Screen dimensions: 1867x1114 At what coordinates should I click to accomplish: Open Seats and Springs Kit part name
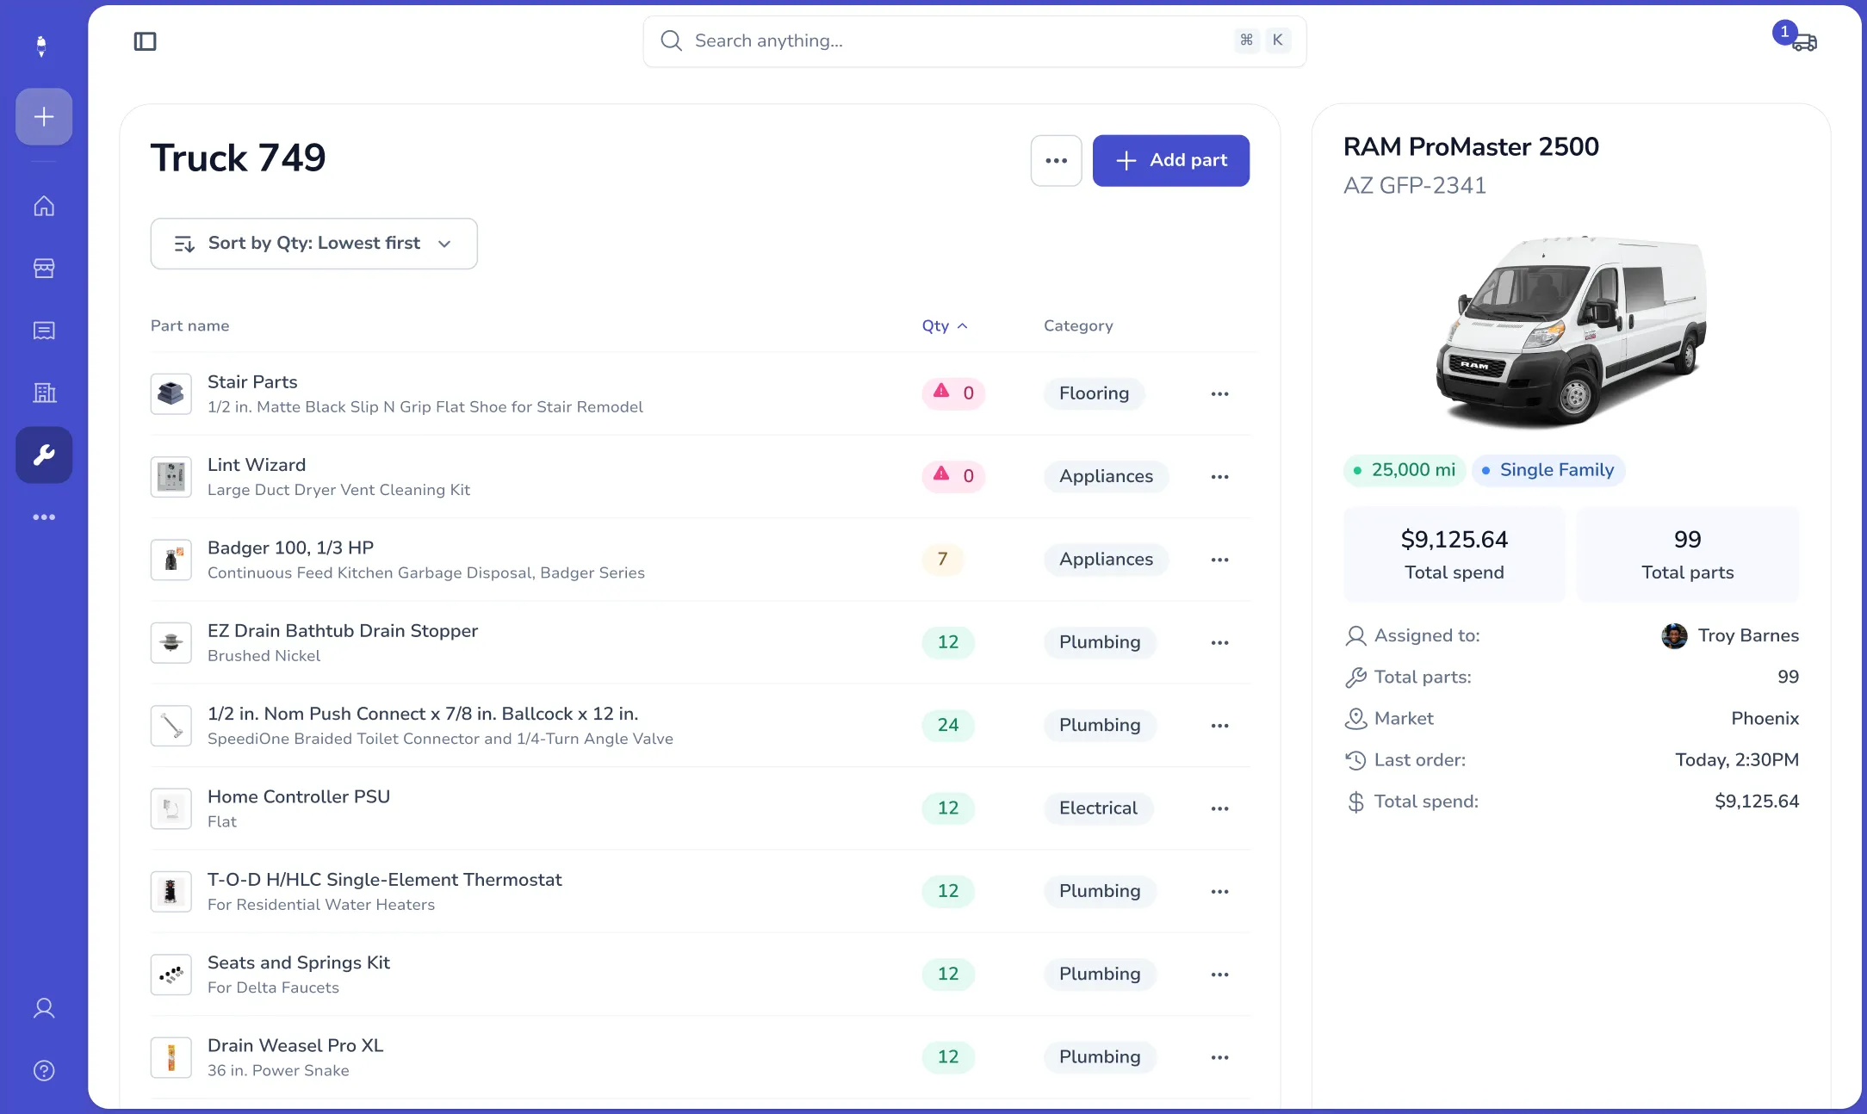(299, 962)
